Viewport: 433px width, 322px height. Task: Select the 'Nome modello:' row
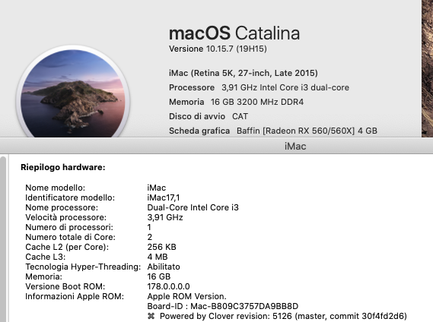(96, 188)
